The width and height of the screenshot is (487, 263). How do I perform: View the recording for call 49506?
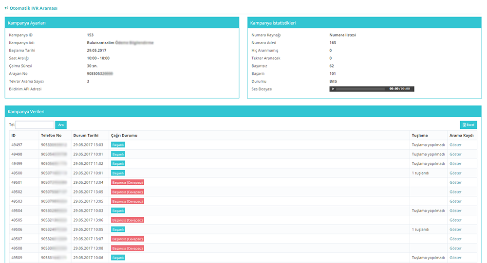click(455, 229)
